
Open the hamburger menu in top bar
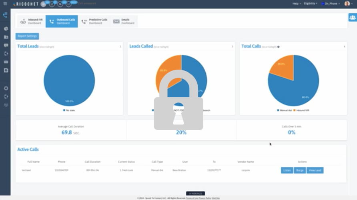[5, 4]
